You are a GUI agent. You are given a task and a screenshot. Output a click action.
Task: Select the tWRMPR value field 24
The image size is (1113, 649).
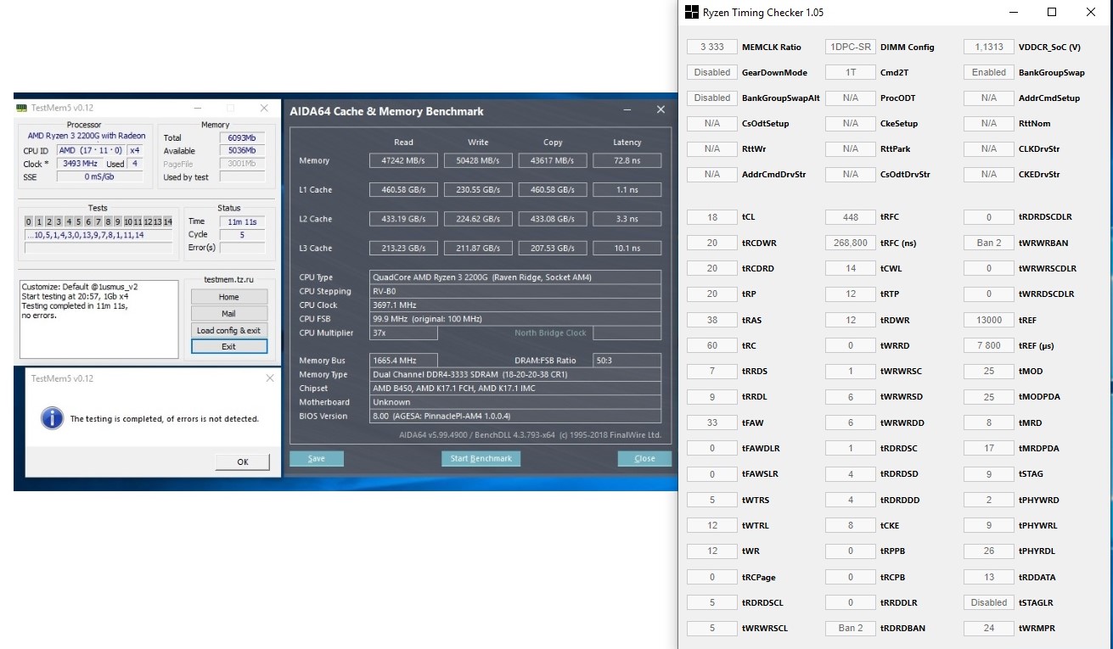989,628
